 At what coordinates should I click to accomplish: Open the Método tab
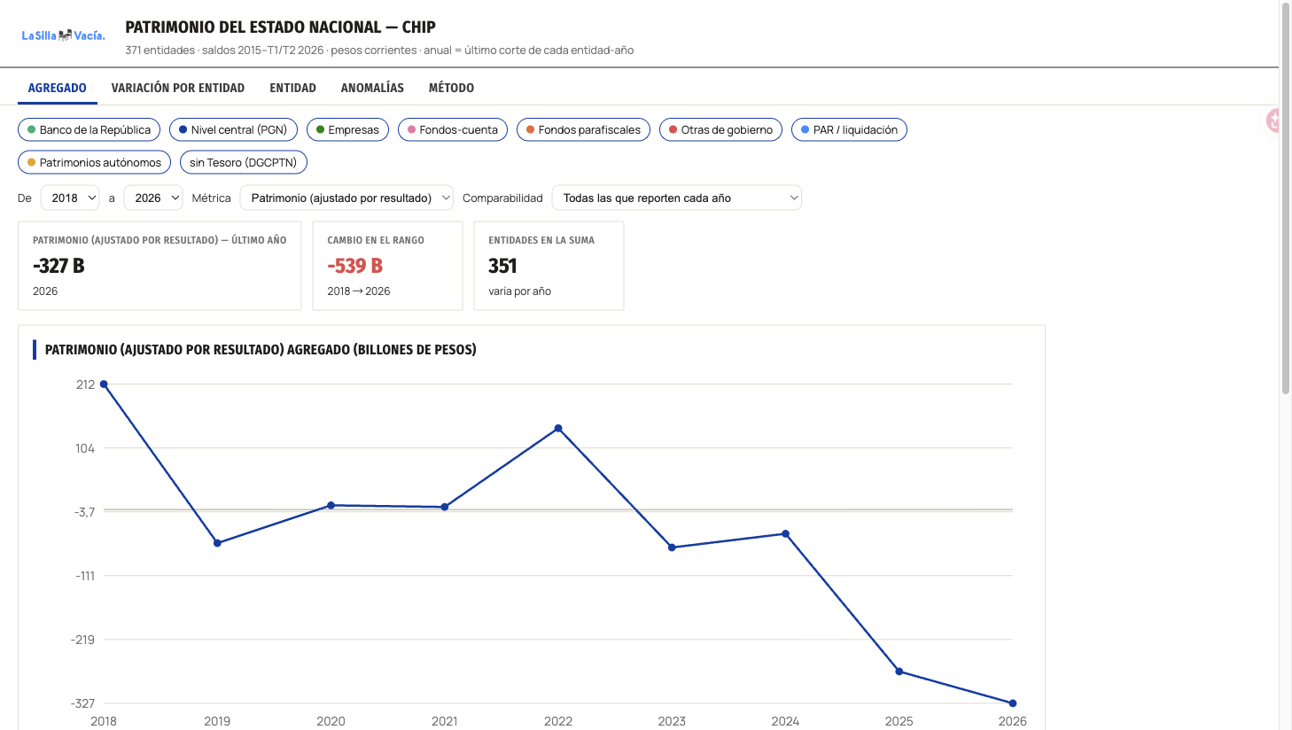(451, 88)
